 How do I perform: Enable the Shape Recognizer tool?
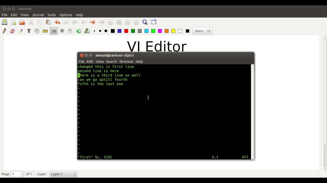(x=37, y=31)
